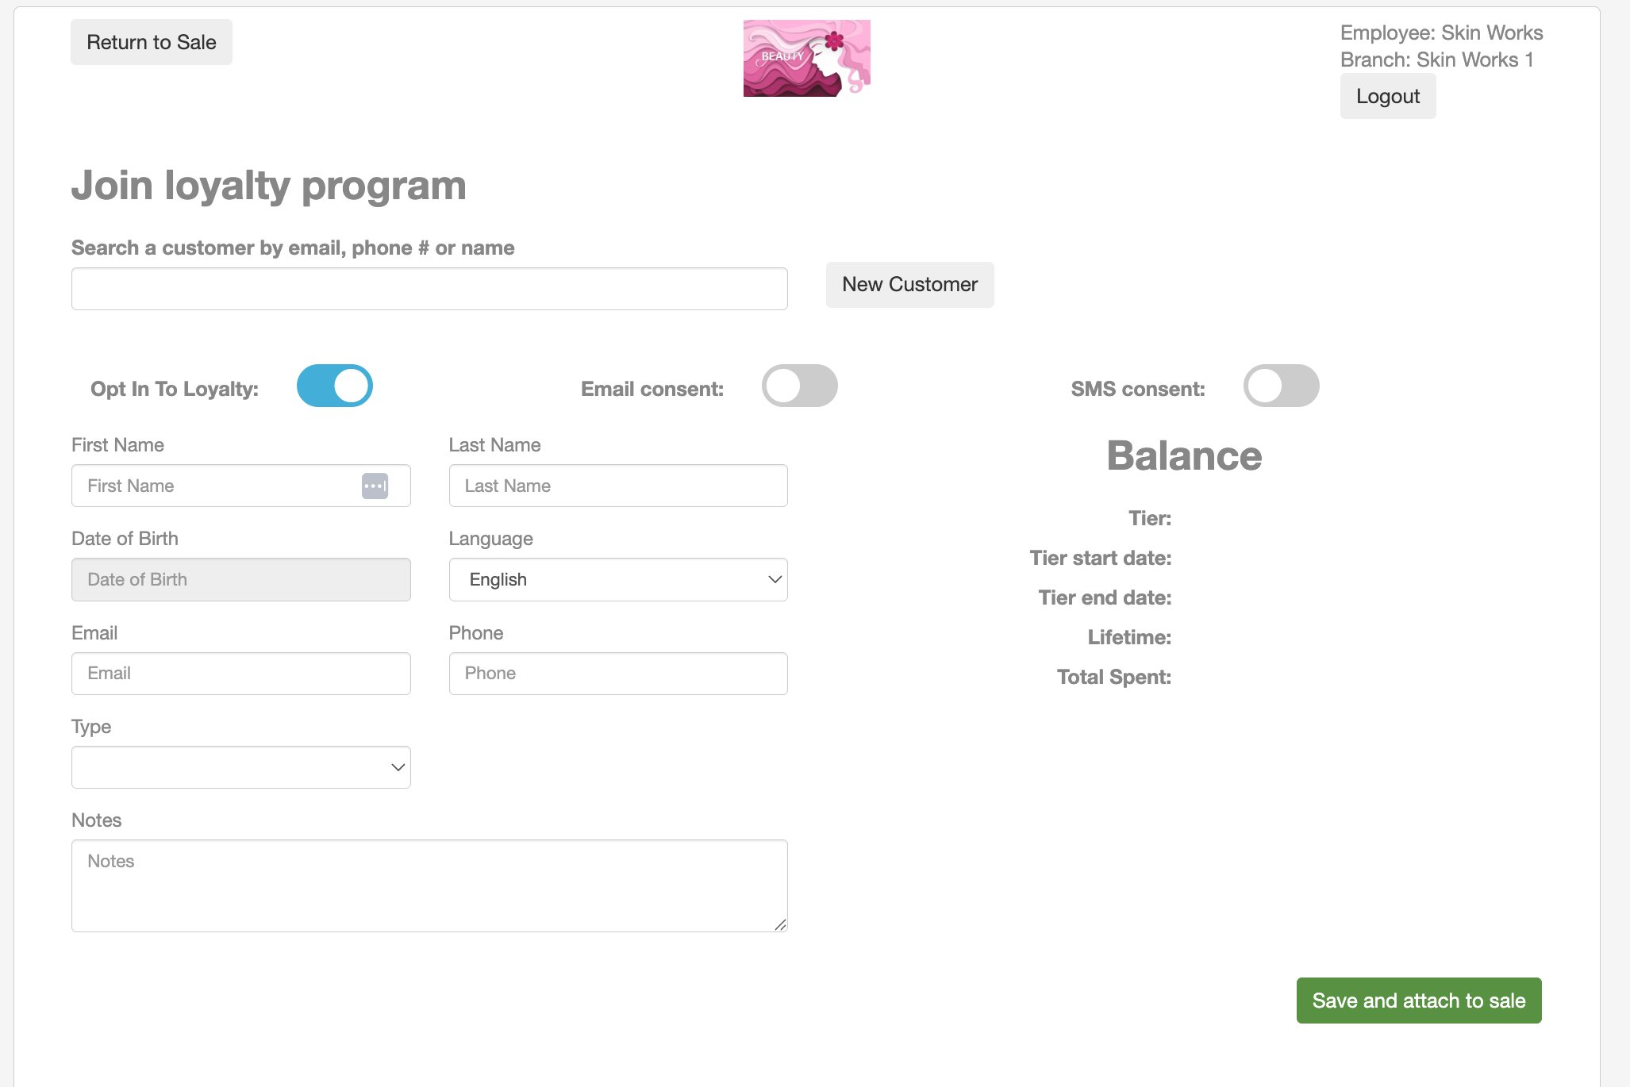
Task: Click the Logout button
Action: pyautogui.click(x=1387, y=96)
